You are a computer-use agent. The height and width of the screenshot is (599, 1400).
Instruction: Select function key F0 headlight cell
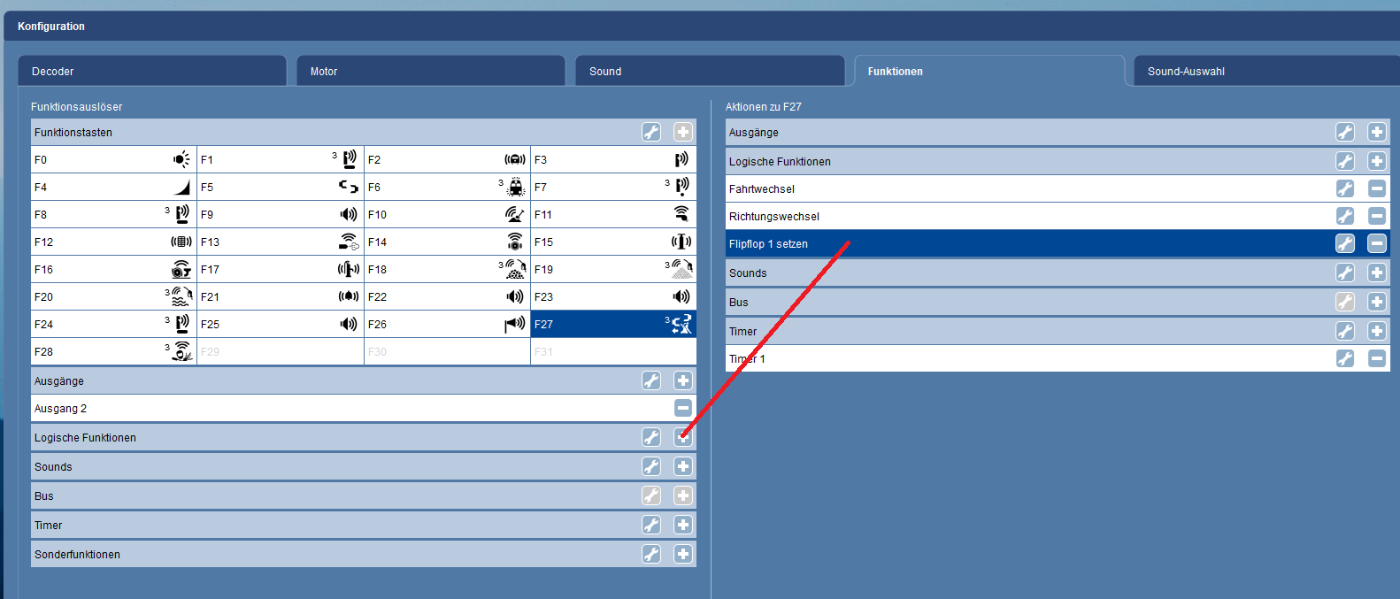tap(113, 160)
